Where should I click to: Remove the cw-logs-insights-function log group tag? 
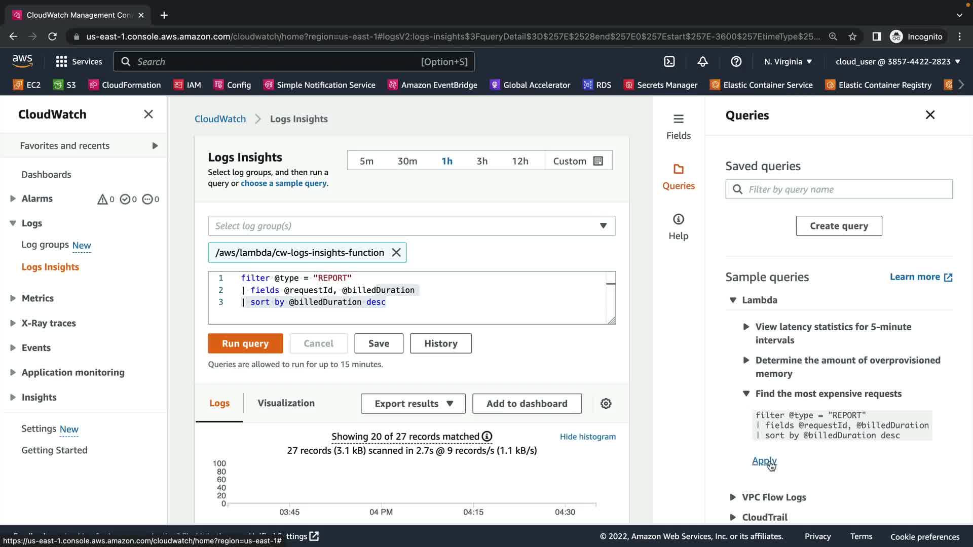click(396, 253)
